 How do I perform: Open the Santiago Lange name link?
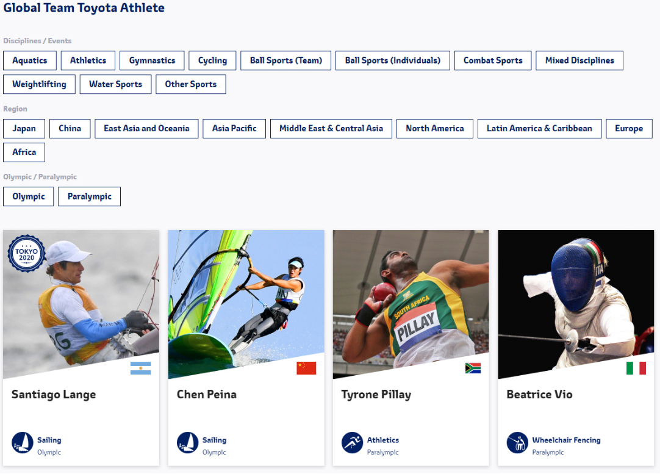54,395
